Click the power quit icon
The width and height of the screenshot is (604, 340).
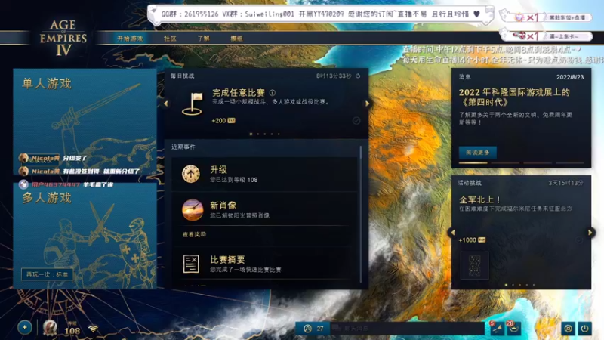click(x=584, y=329)
